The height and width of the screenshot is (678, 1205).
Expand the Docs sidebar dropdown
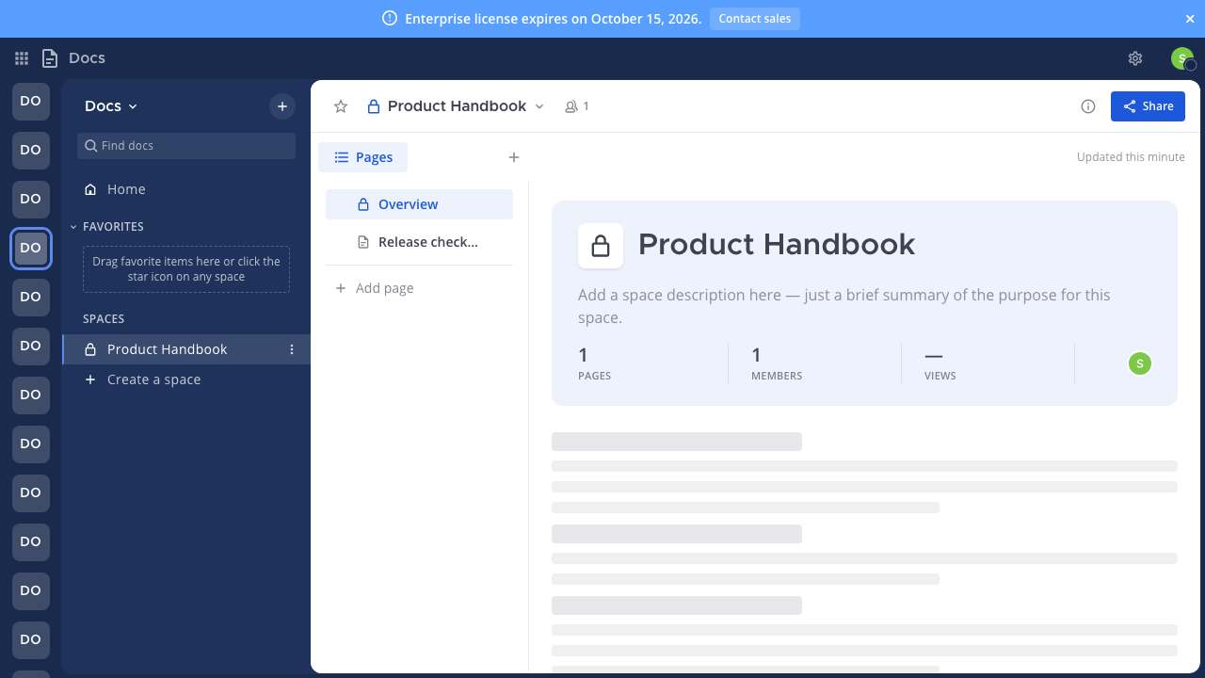(x=111, y=106)
